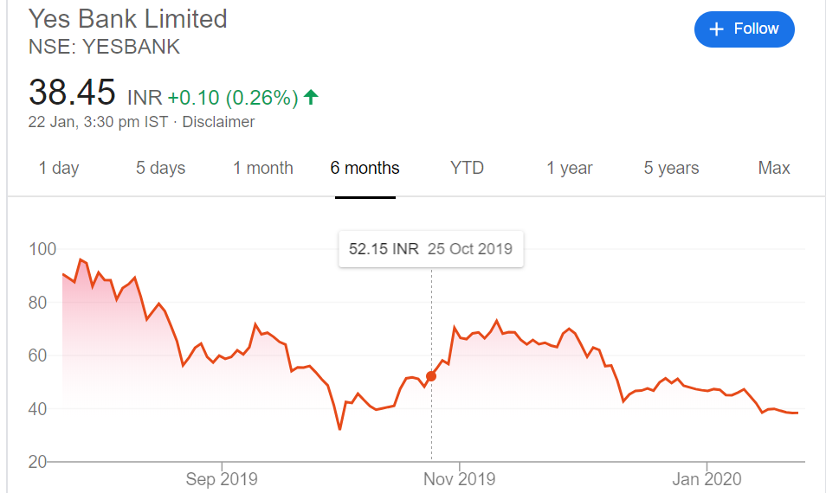Image resolution: width=826 pixels, height=493 pixels.
Task: Open the Disclaimer link
Action: (x=218, y=122)
